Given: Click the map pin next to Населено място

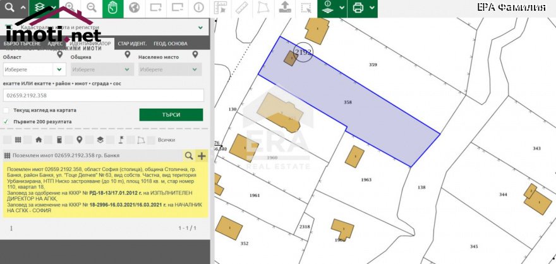Looking at the screenshot, I should pos(195,54).
